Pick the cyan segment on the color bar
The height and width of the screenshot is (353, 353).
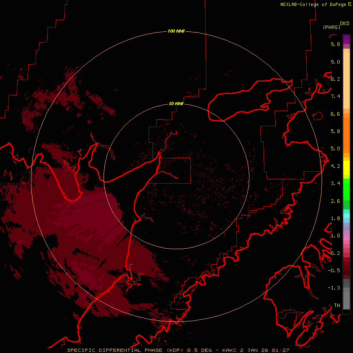click(346, 216)
